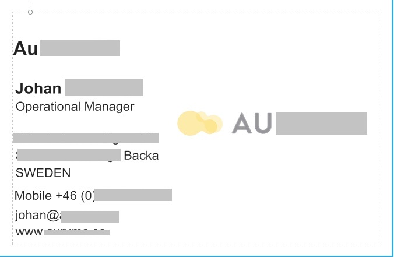Image resolution: width=394 pixels, height=257 pixels.
Task: Click the partially hidden first street address line
Action: tap(86, 138)
